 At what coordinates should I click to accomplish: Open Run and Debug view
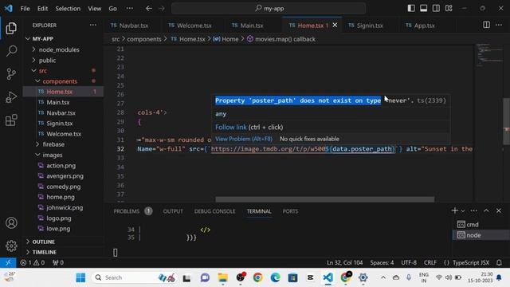point(11,97)
